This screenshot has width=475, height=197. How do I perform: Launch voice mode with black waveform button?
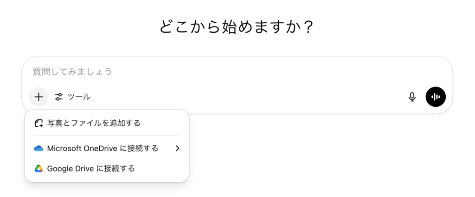(x=436, y=97)
